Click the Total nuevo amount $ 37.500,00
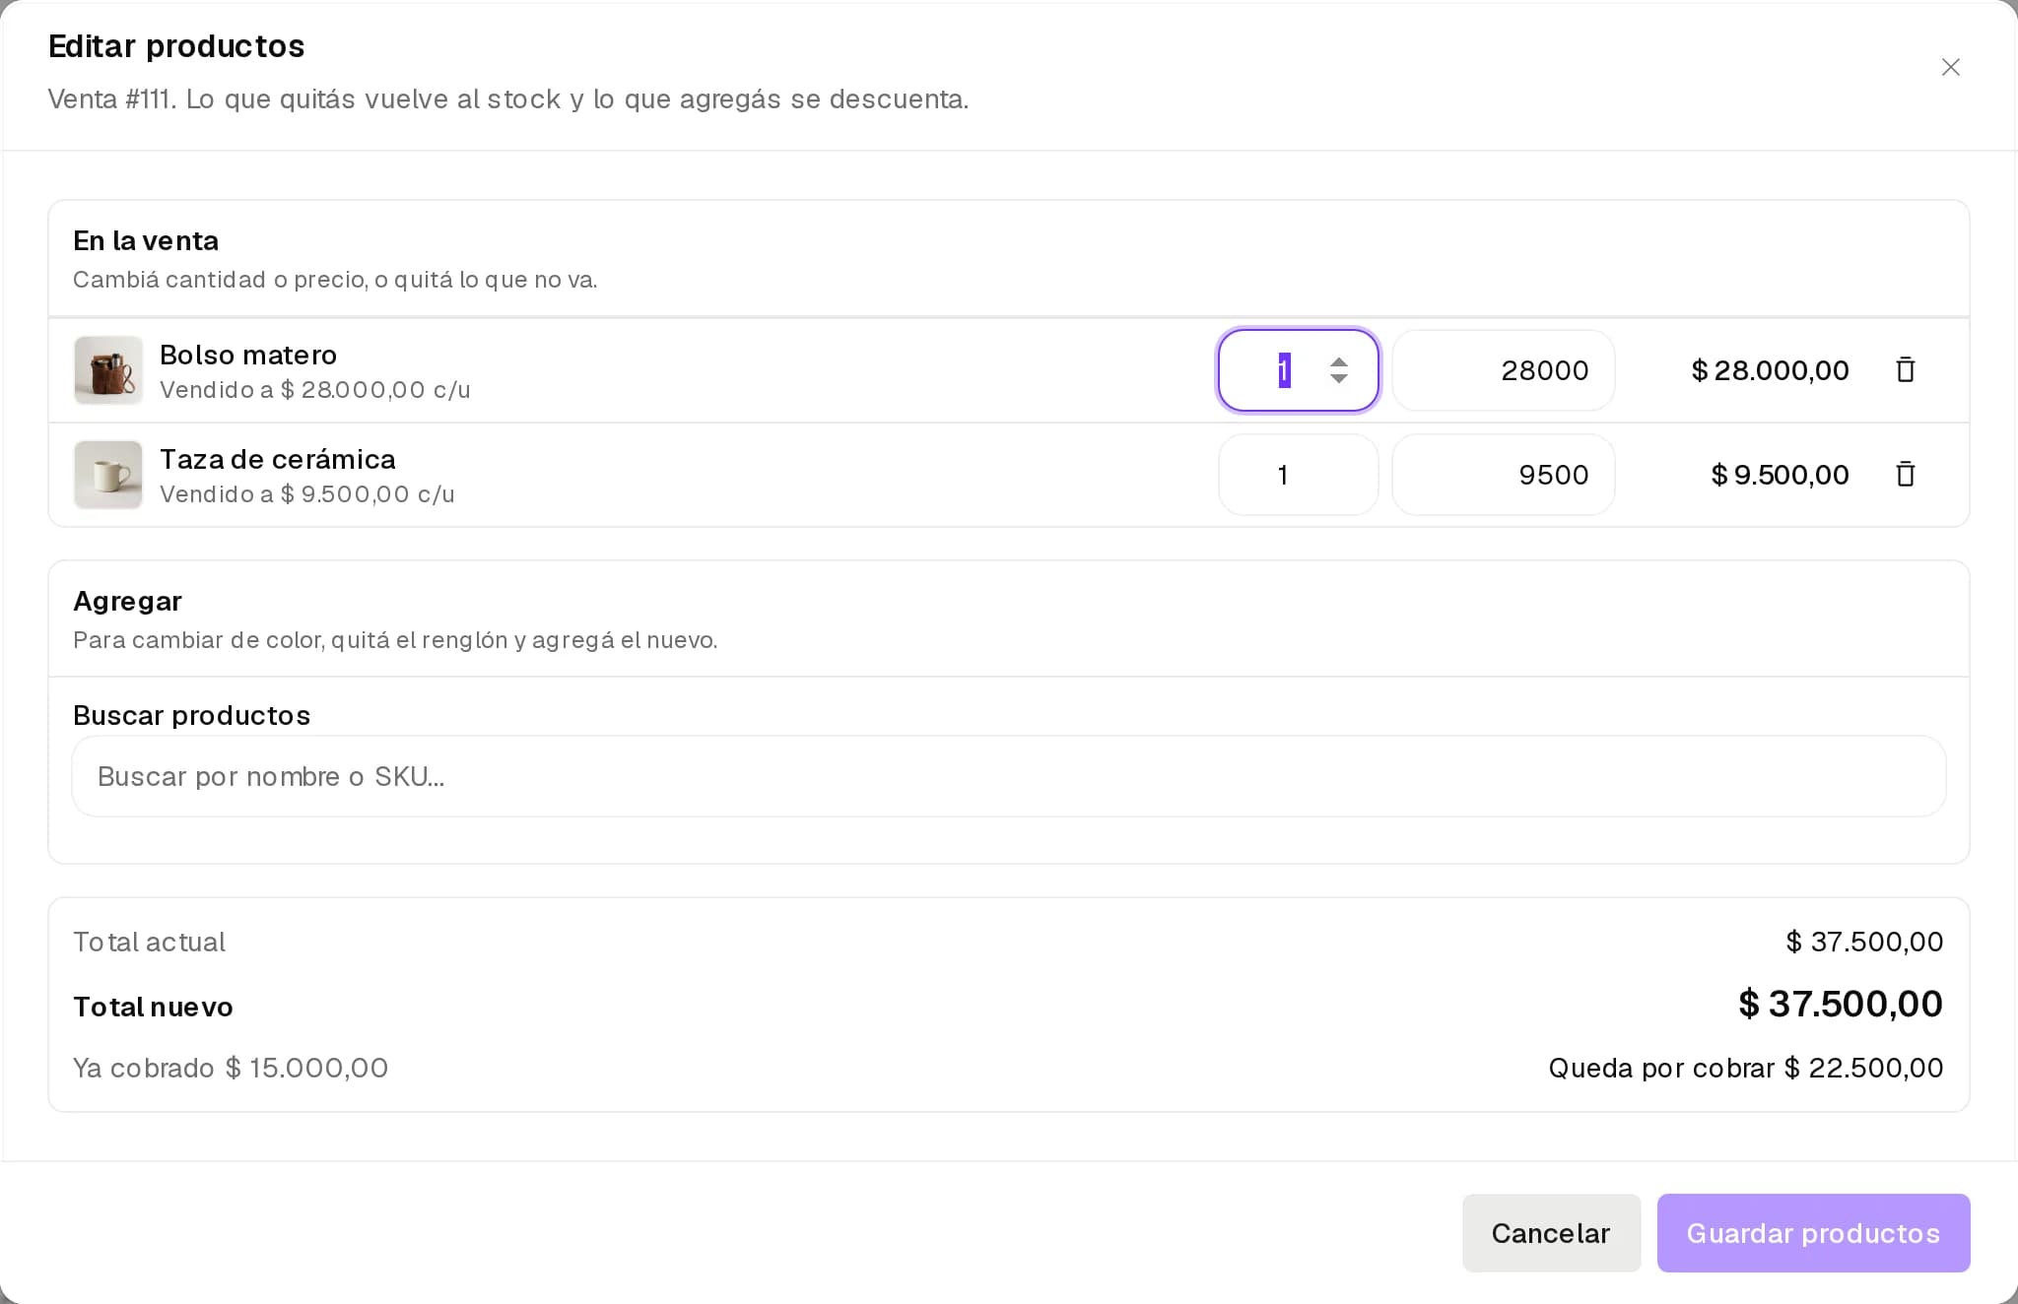The height and width of the screenshot is (1304, 2018). [1841, 1004]
